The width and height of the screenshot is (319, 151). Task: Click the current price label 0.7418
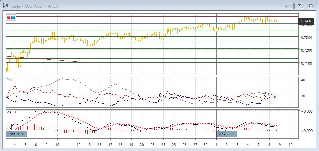306,21
